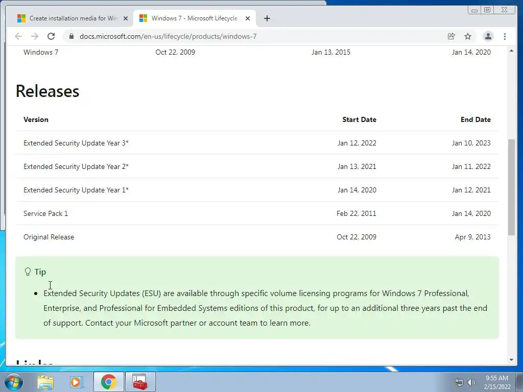Click the Jan 13, 2015 date at top
Image resolution: width=523 pixels, height=392 pixels.
[x=331, y=52]
